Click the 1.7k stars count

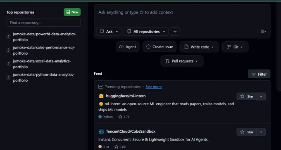pos(124,117)
